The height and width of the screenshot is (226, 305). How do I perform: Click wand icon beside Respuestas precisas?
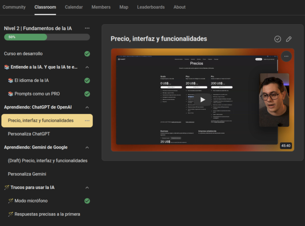click(x=11, y=214)
